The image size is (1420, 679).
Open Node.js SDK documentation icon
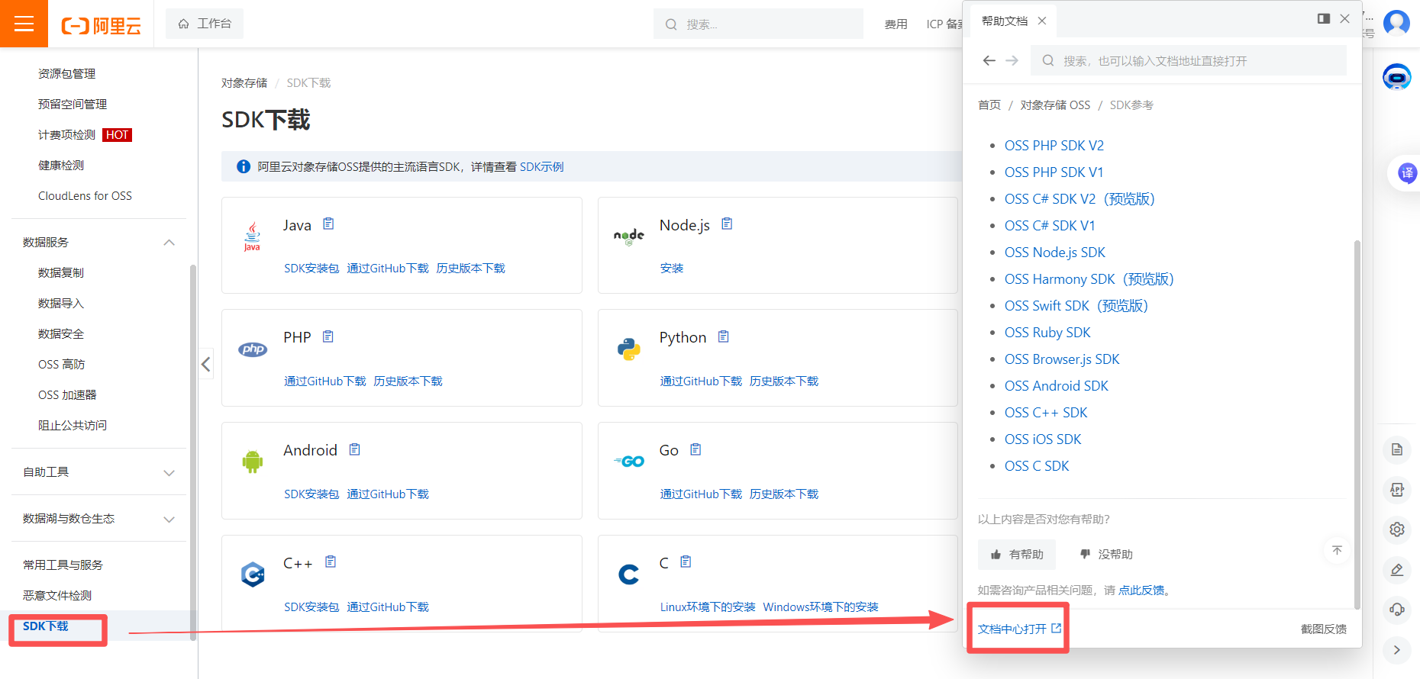[727, 224]
